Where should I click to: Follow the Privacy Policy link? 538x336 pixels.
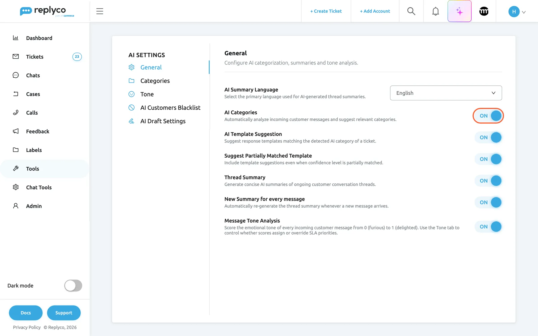click(27, 327)
